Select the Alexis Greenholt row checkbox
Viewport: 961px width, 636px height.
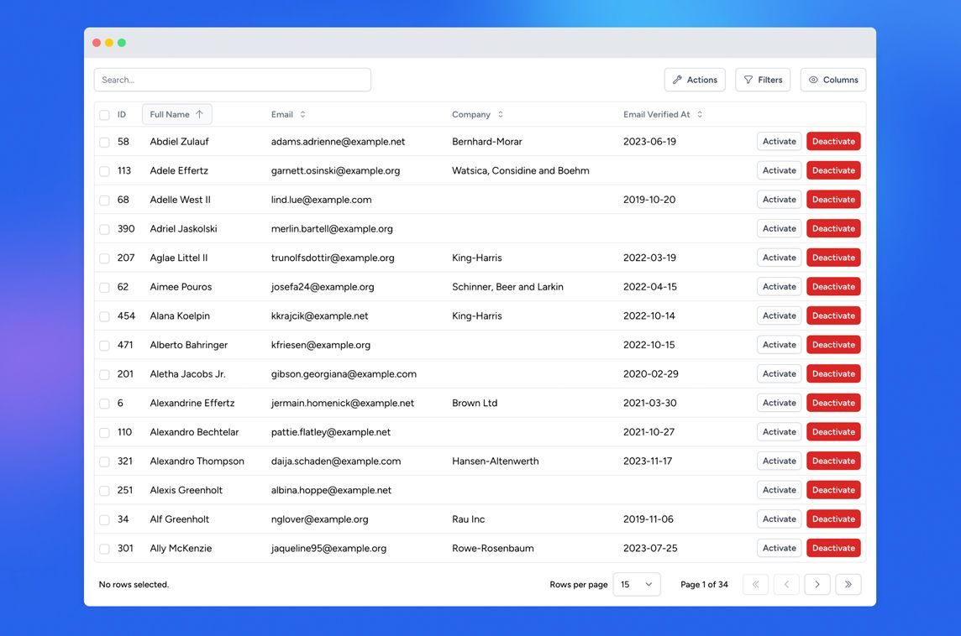point(104,491)
